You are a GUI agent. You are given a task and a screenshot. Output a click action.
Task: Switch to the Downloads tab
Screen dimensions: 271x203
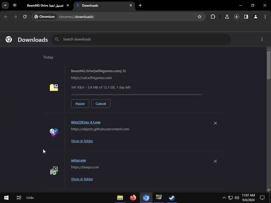coord(104,6)
